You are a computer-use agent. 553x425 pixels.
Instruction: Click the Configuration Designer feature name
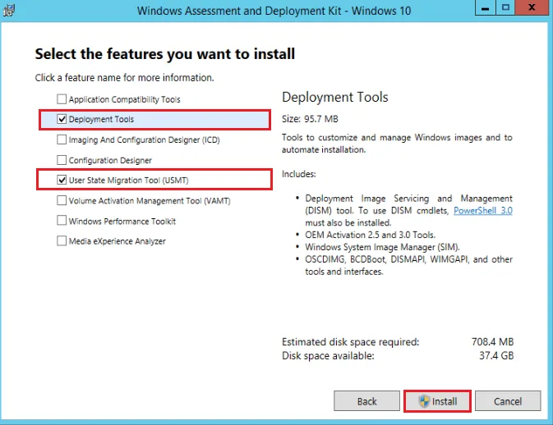[x=110, y=160]
